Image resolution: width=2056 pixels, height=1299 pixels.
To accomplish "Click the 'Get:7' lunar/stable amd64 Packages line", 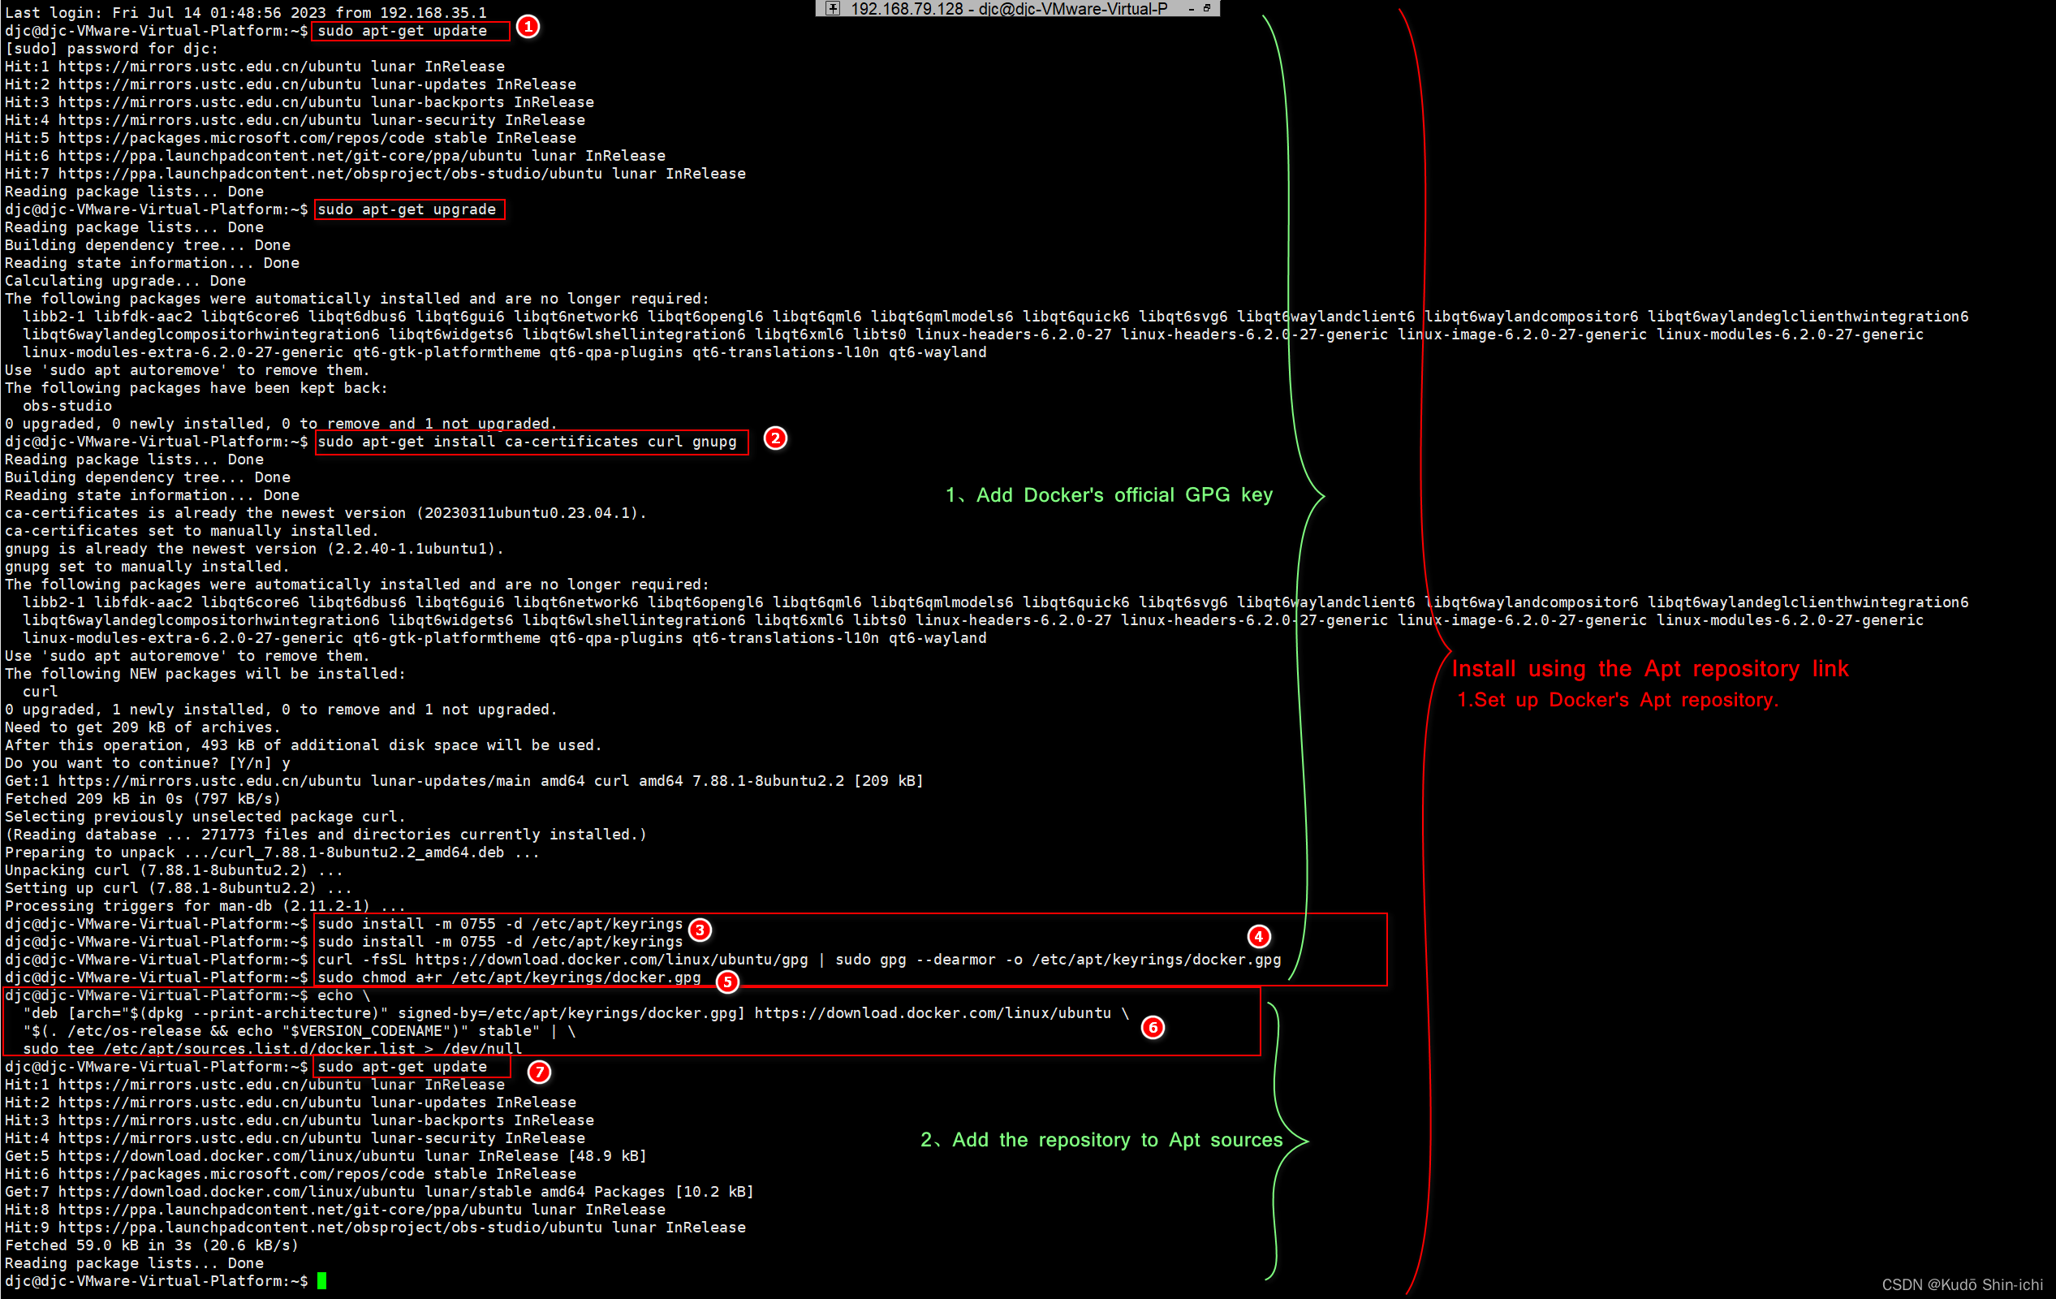I will (x=379, y=1193).
